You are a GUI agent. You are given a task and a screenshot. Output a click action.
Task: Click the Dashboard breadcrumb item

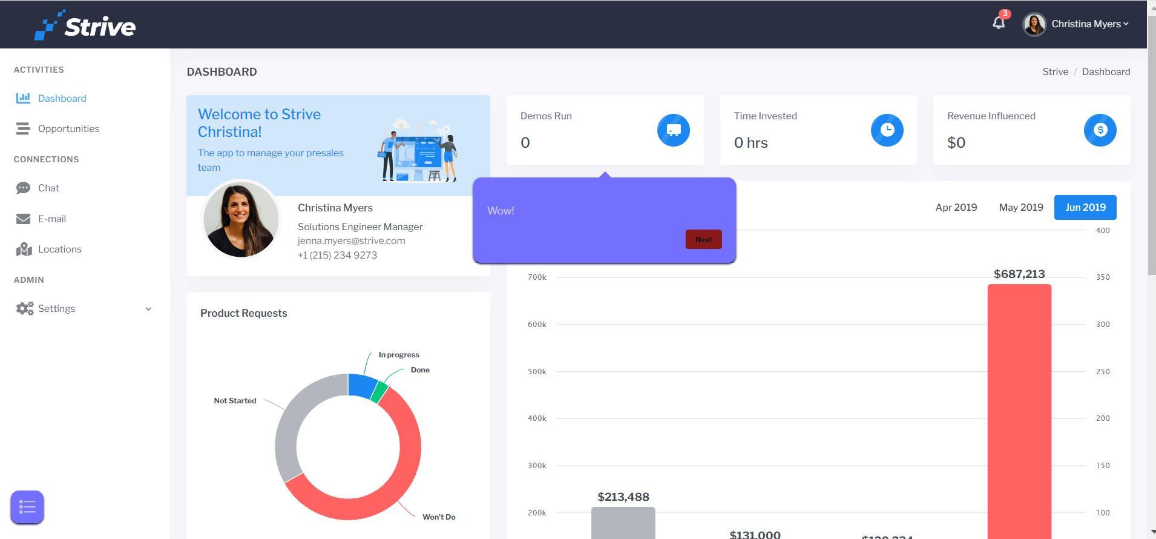coord(1106,71)
